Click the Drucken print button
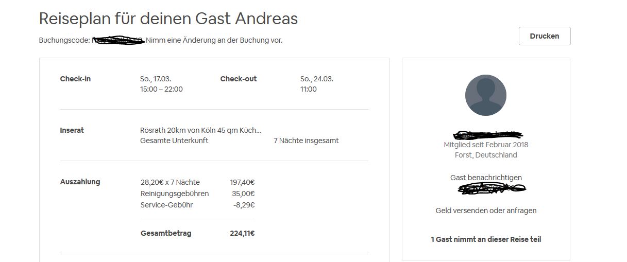The image size is (627, 262). [x=544, y=36]
